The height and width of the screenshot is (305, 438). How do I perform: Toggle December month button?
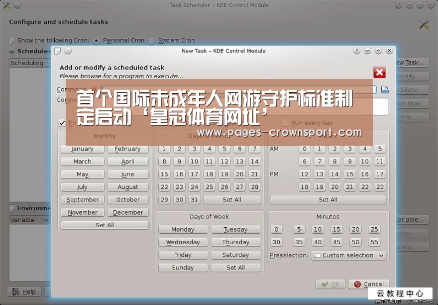point(128,213)
